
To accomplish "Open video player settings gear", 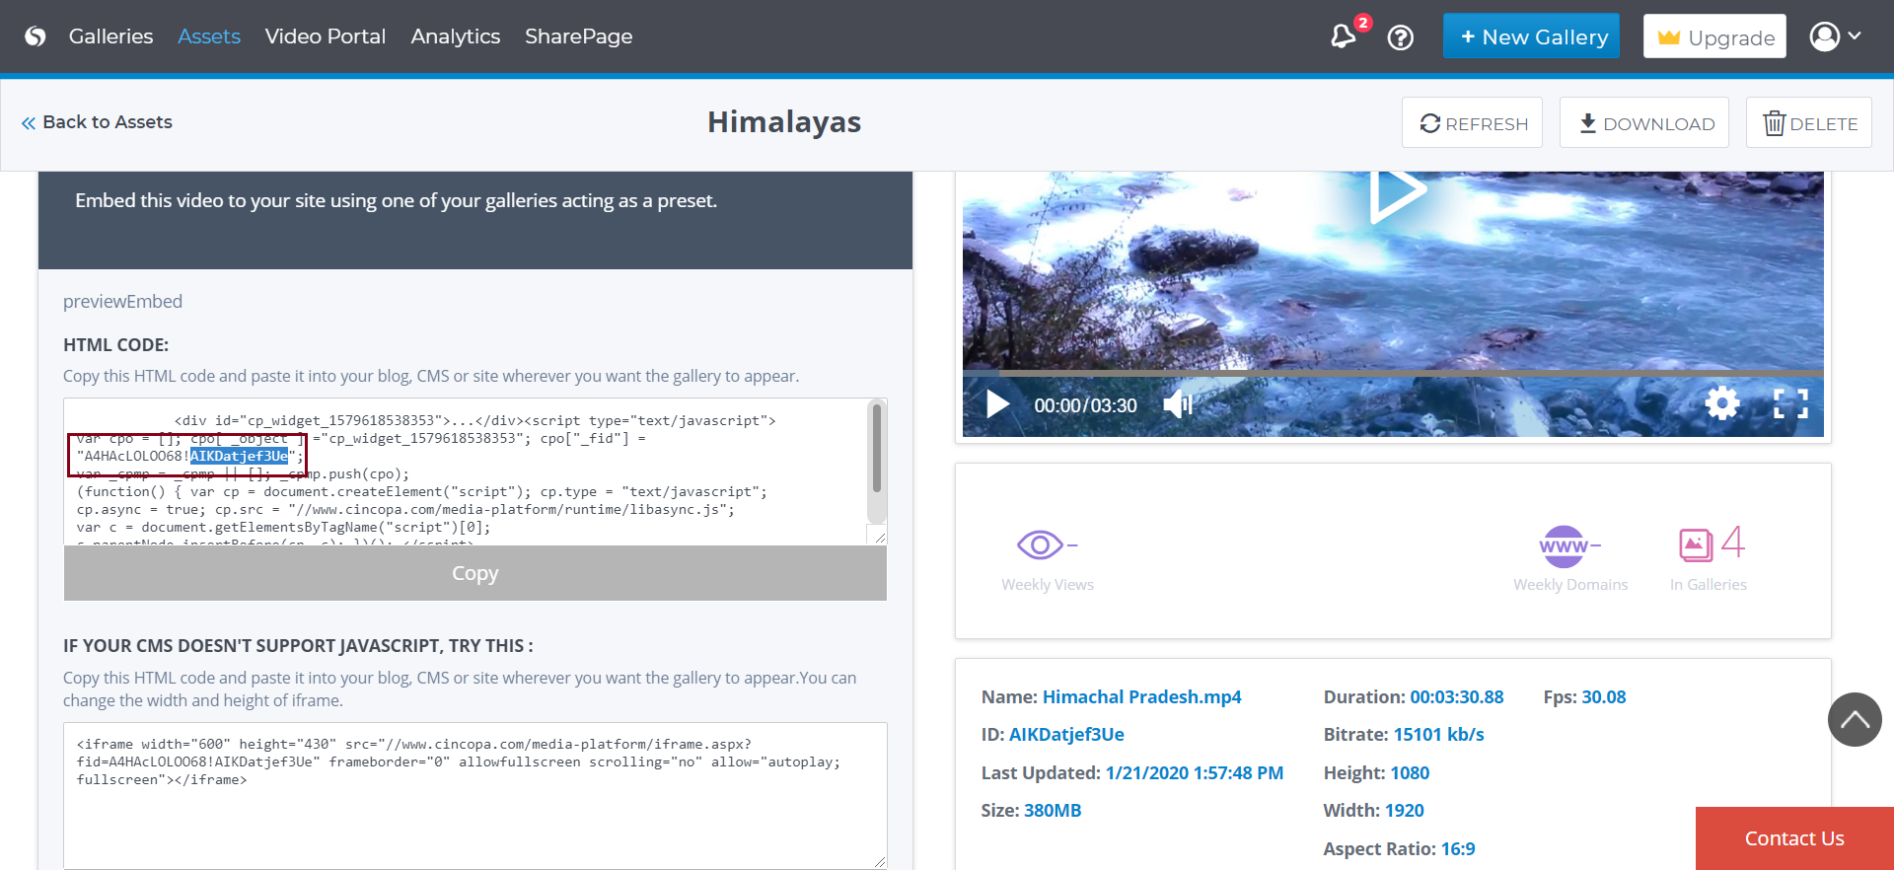I will (x=1721, y=403).
